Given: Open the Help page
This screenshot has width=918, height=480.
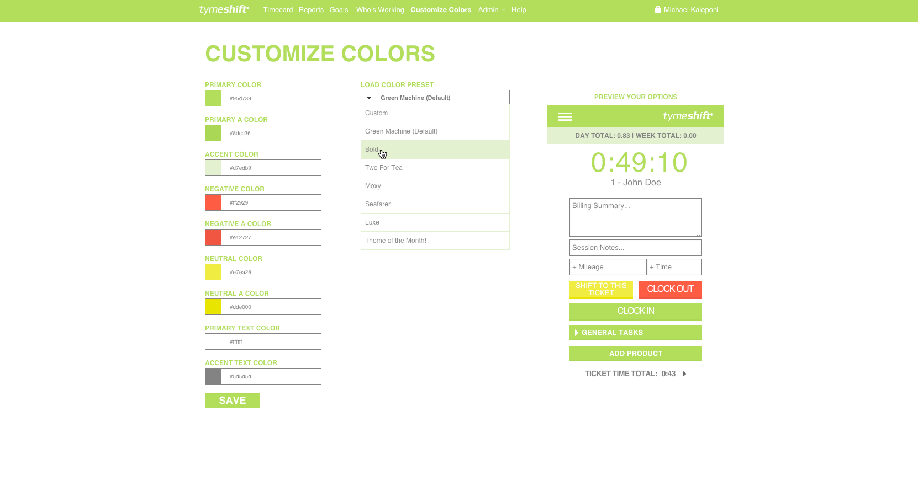Looking at the screenshot, I should click(x=519, y=10).
